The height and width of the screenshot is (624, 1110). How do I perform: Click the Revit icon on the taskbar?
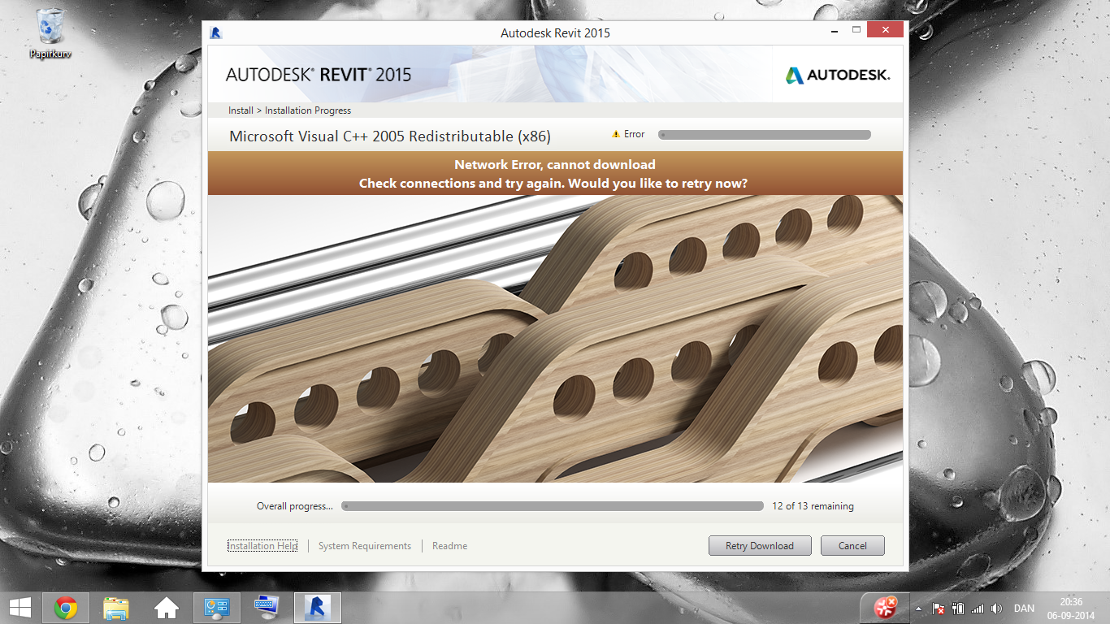point(317,607)
